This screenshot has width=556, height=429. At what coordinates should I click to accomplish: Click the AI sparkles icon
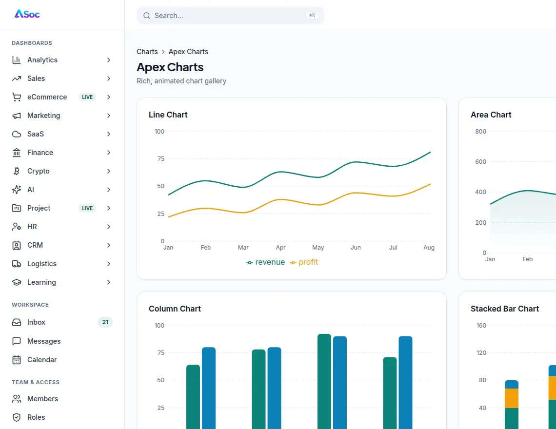pos(16,190)
